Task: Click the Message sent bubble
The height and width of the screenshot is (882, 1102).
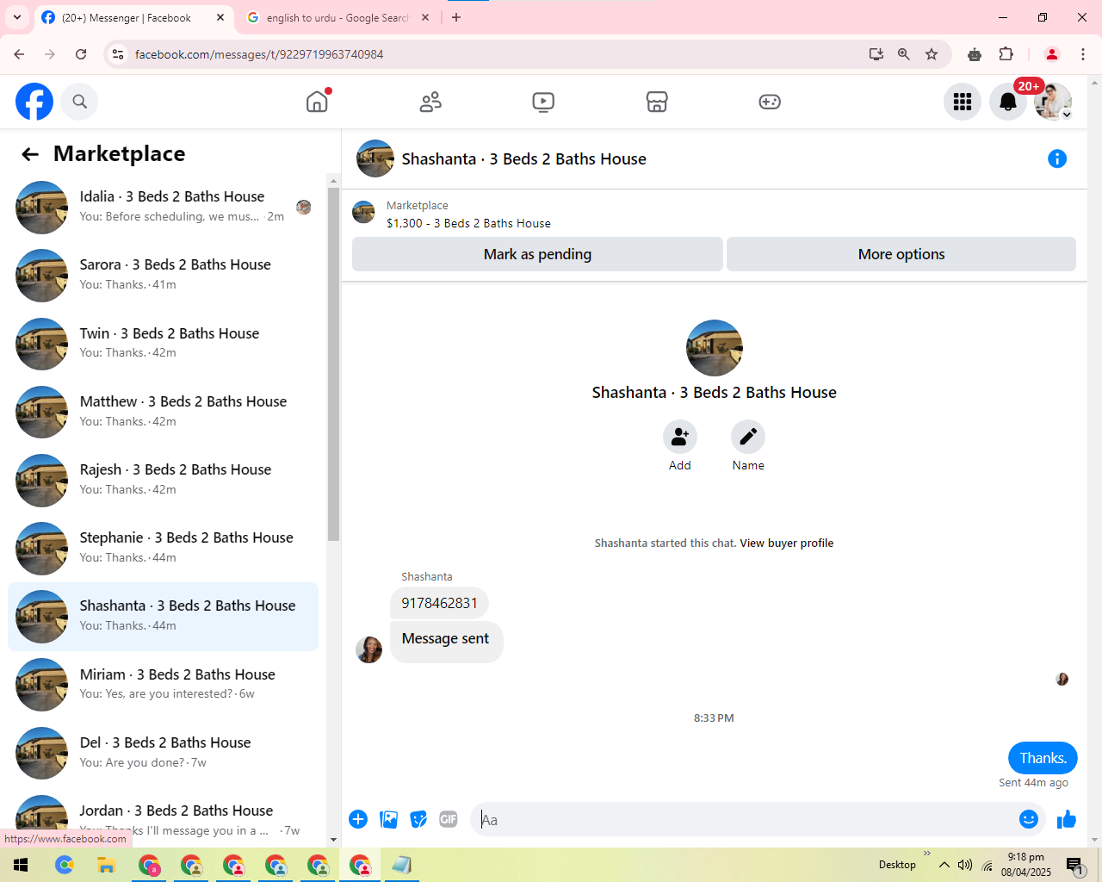Action: [446, 642]
